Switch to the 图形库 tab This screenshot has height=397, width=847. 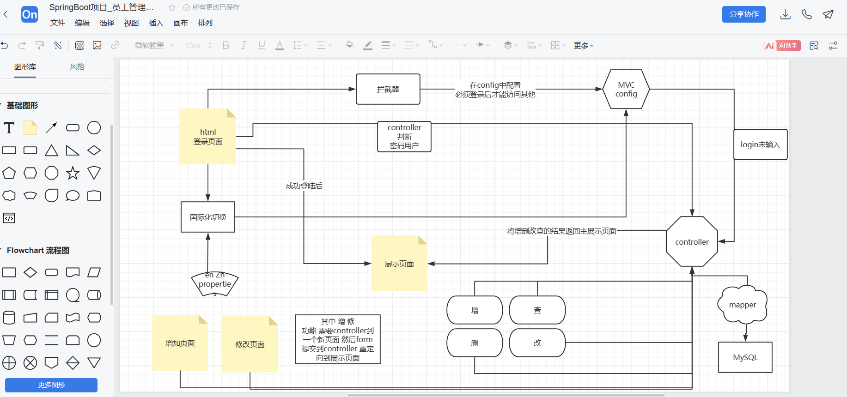coord(25,67)
